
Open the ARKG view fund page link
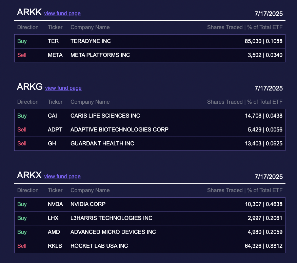(x=63, y=88)
